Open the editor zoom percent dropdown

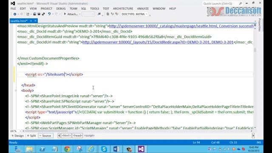[x=20, y=131]
